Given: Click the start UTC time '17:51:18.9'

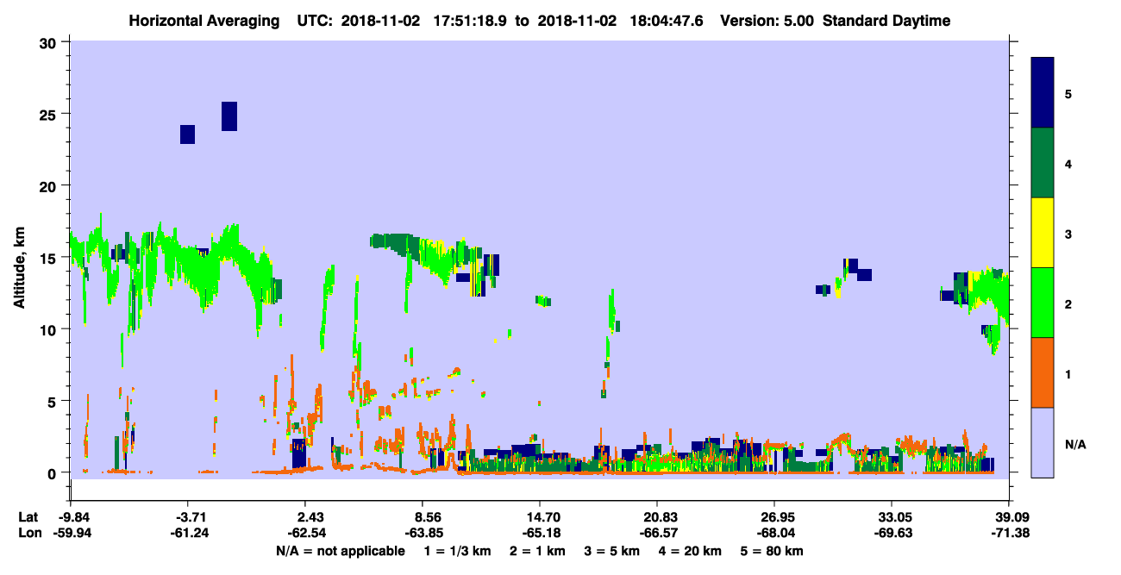Looking at the screenshot, I should 469,21.
